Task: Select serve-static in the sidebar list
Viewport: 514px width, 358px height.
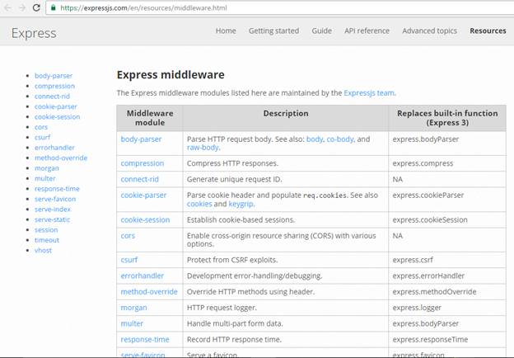Action: point(53,219)
